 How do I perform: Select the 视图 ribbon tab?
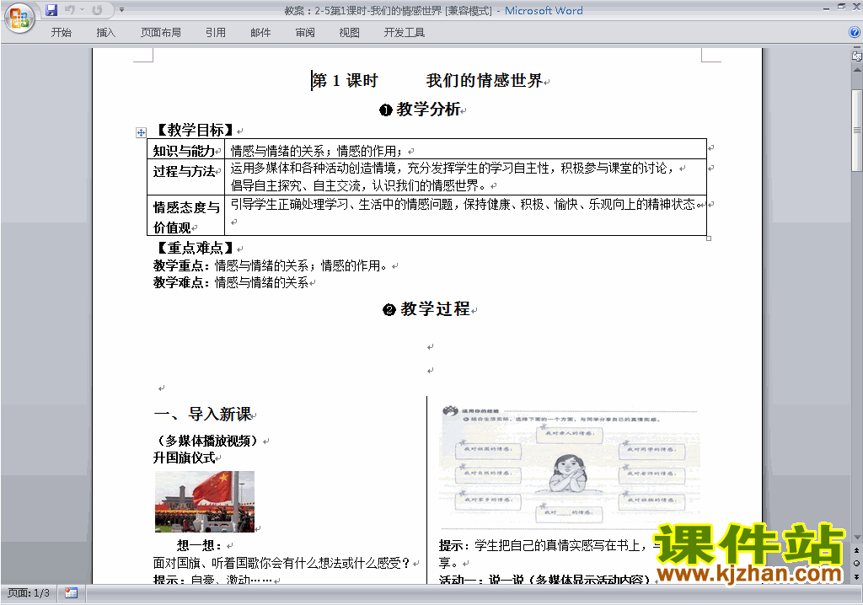pos(349,33)
